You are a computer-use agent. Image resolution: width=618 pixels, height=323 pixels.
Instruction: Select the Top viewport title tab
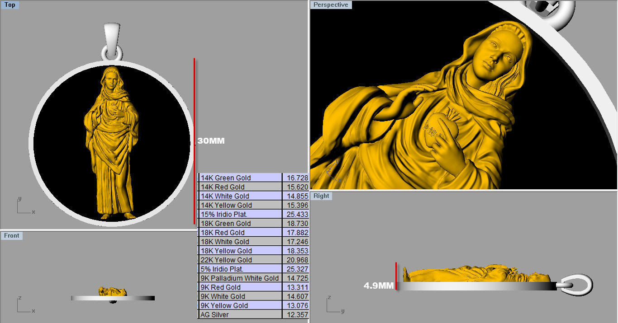pyautogui.click(x=10, y=5)
